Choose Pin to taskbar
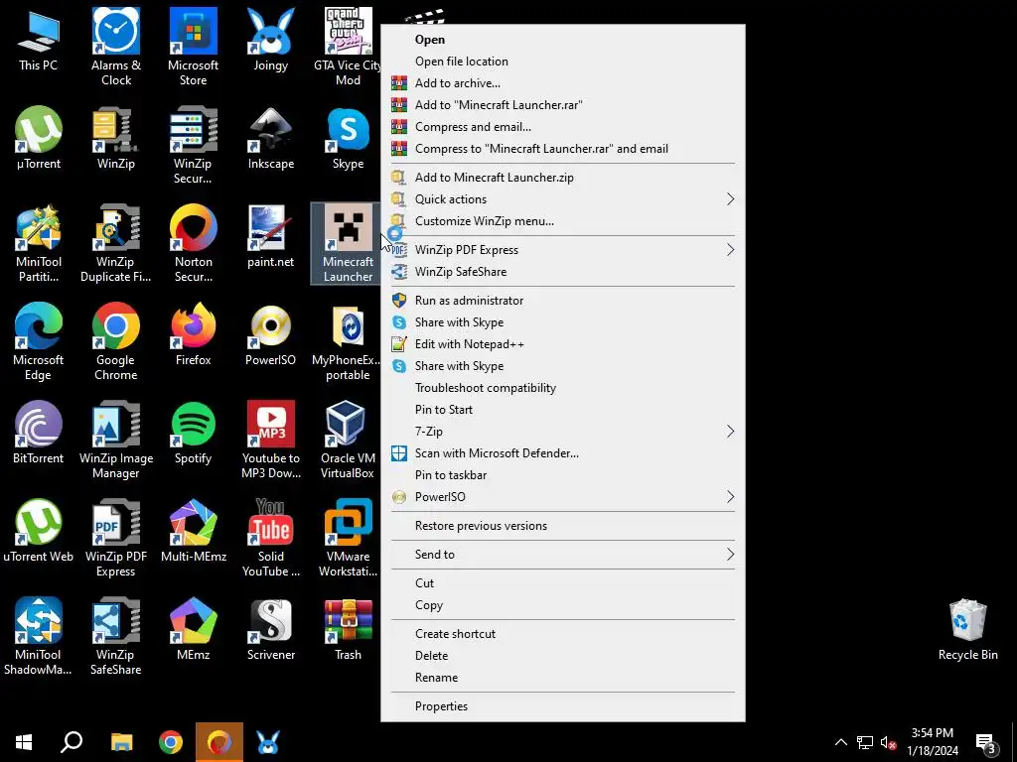The height and width of the screenshot is (762, 1017). 563,475
